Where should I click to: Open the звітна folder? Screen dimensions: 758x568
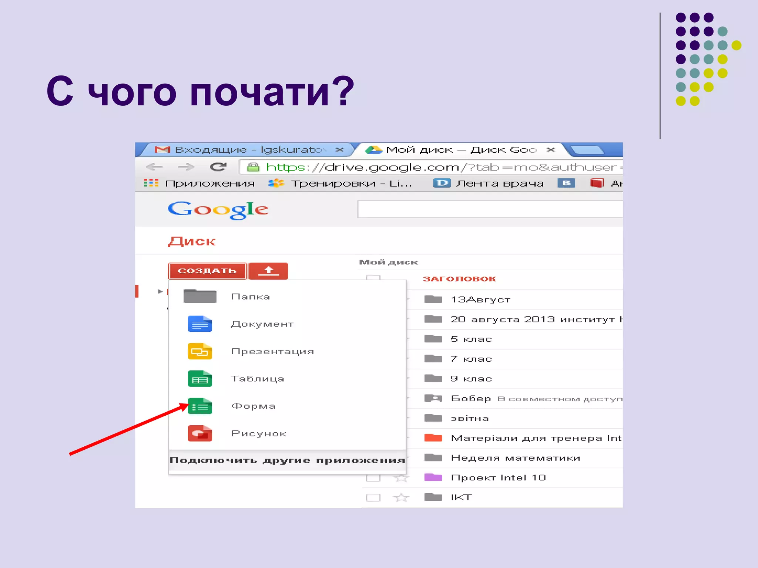pos(469,419)
